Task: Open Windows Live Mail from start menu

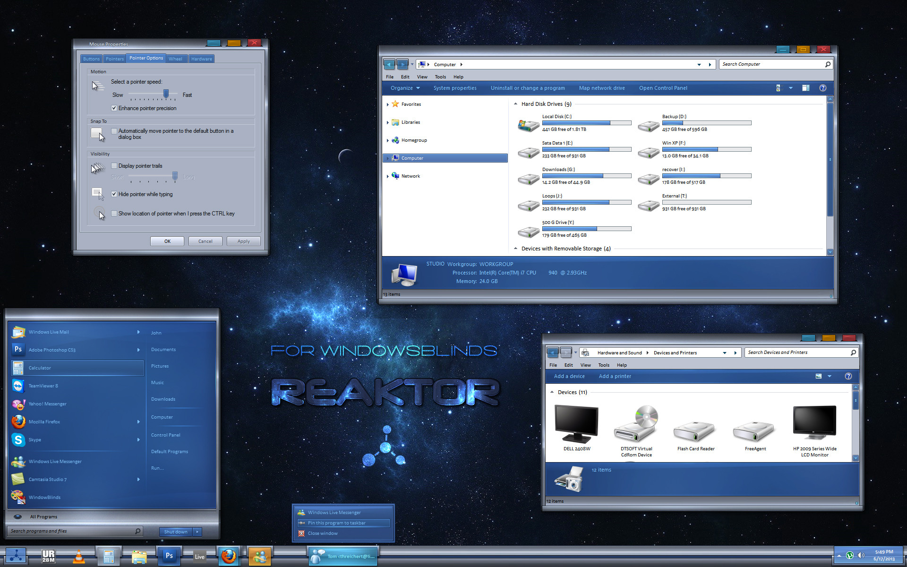Action: (x=77, y=332)
